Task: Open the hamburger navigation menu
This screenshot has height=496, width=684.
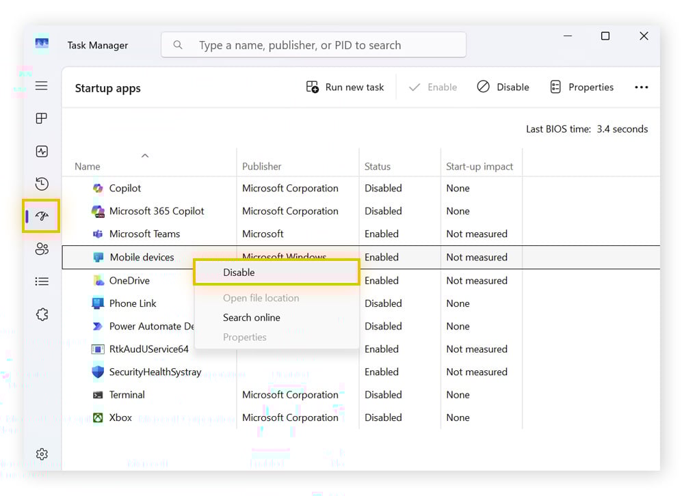Action: point(42,86)
